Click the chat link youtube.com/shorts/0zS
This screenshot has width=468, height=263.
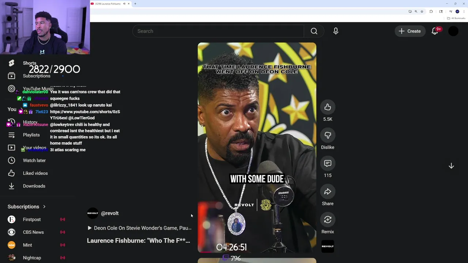click(85, 115)
